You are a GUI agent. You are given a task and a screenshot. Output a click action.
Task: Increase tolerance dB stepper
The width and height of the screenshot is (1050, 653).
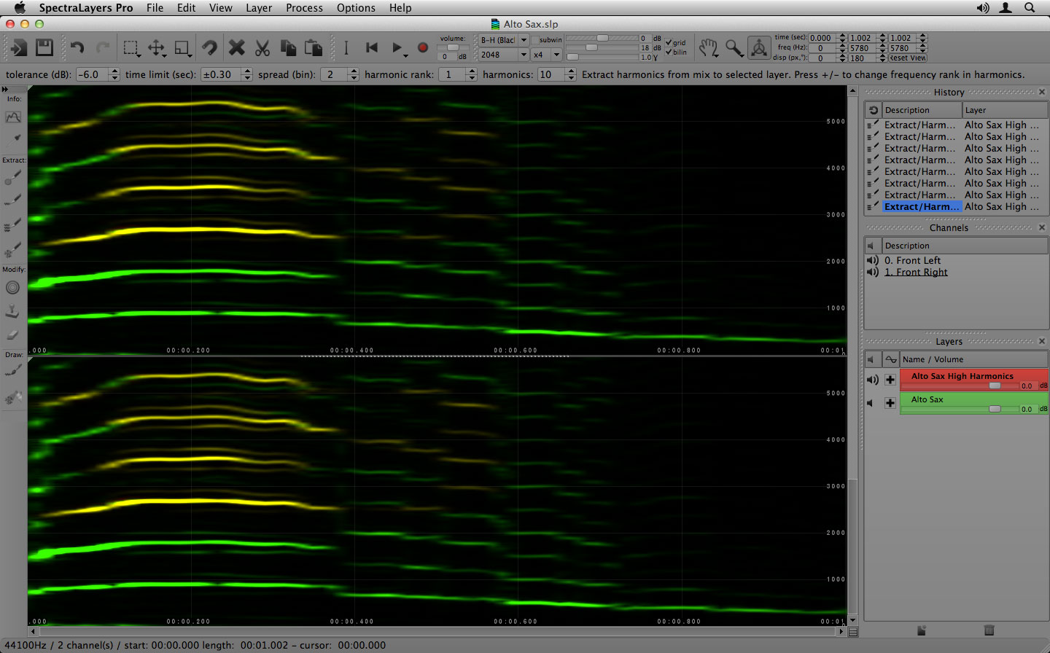114,71
